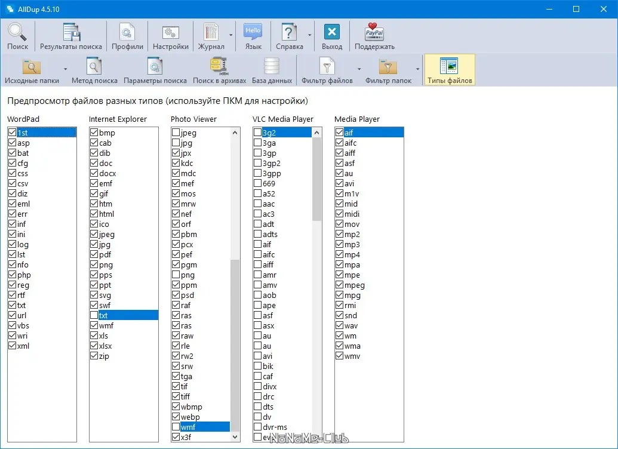The image size is (618, 449).
Task: Open the Профили profiles icon
Action: point(127,36)
